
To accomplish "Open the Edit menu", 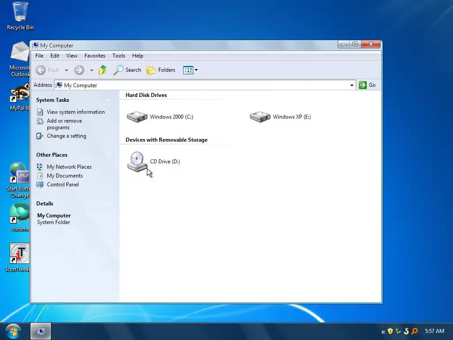I will point(54,56).
